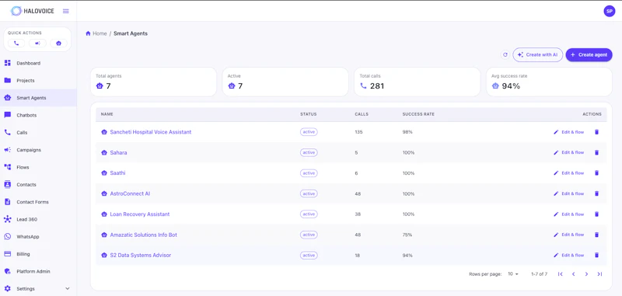This screenshot has height=296, width=622.
Task: Click the Avg success rate card
Action: pos(549,82)
